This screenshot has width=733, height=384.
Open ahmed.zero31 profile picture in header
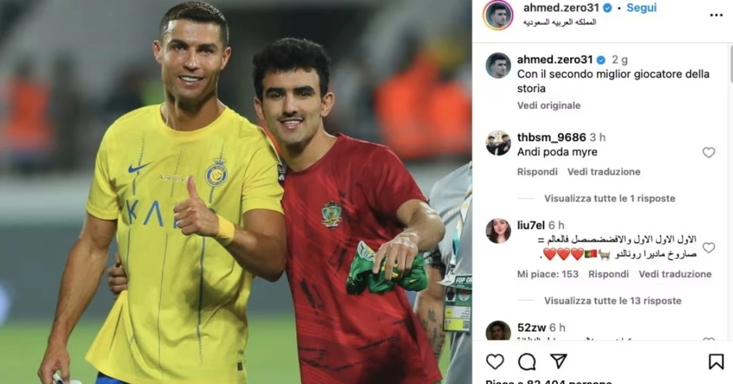[498, 15]
